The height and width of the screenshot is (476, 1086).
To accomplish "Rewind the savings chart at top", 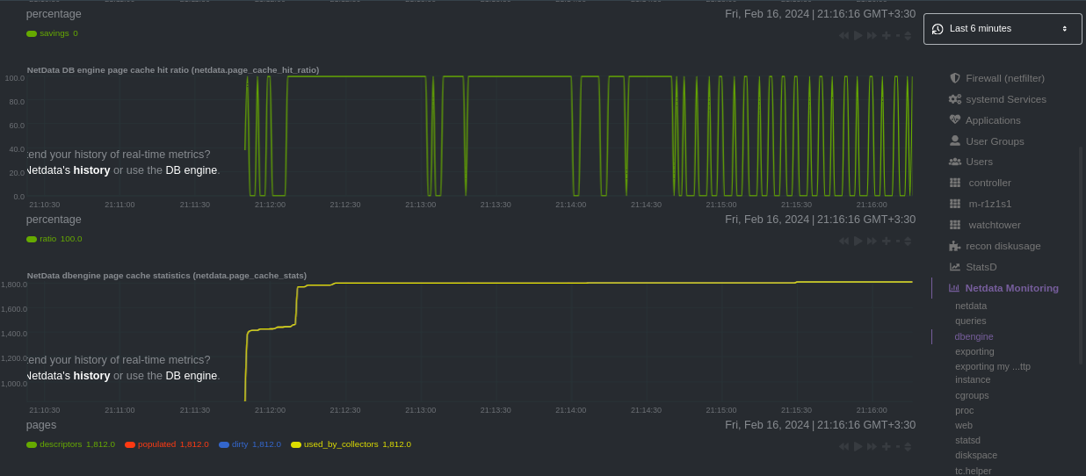I will pos(843,35).
